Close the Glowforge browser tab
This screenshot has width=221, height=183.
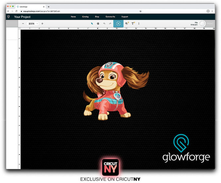coord(44,7)
